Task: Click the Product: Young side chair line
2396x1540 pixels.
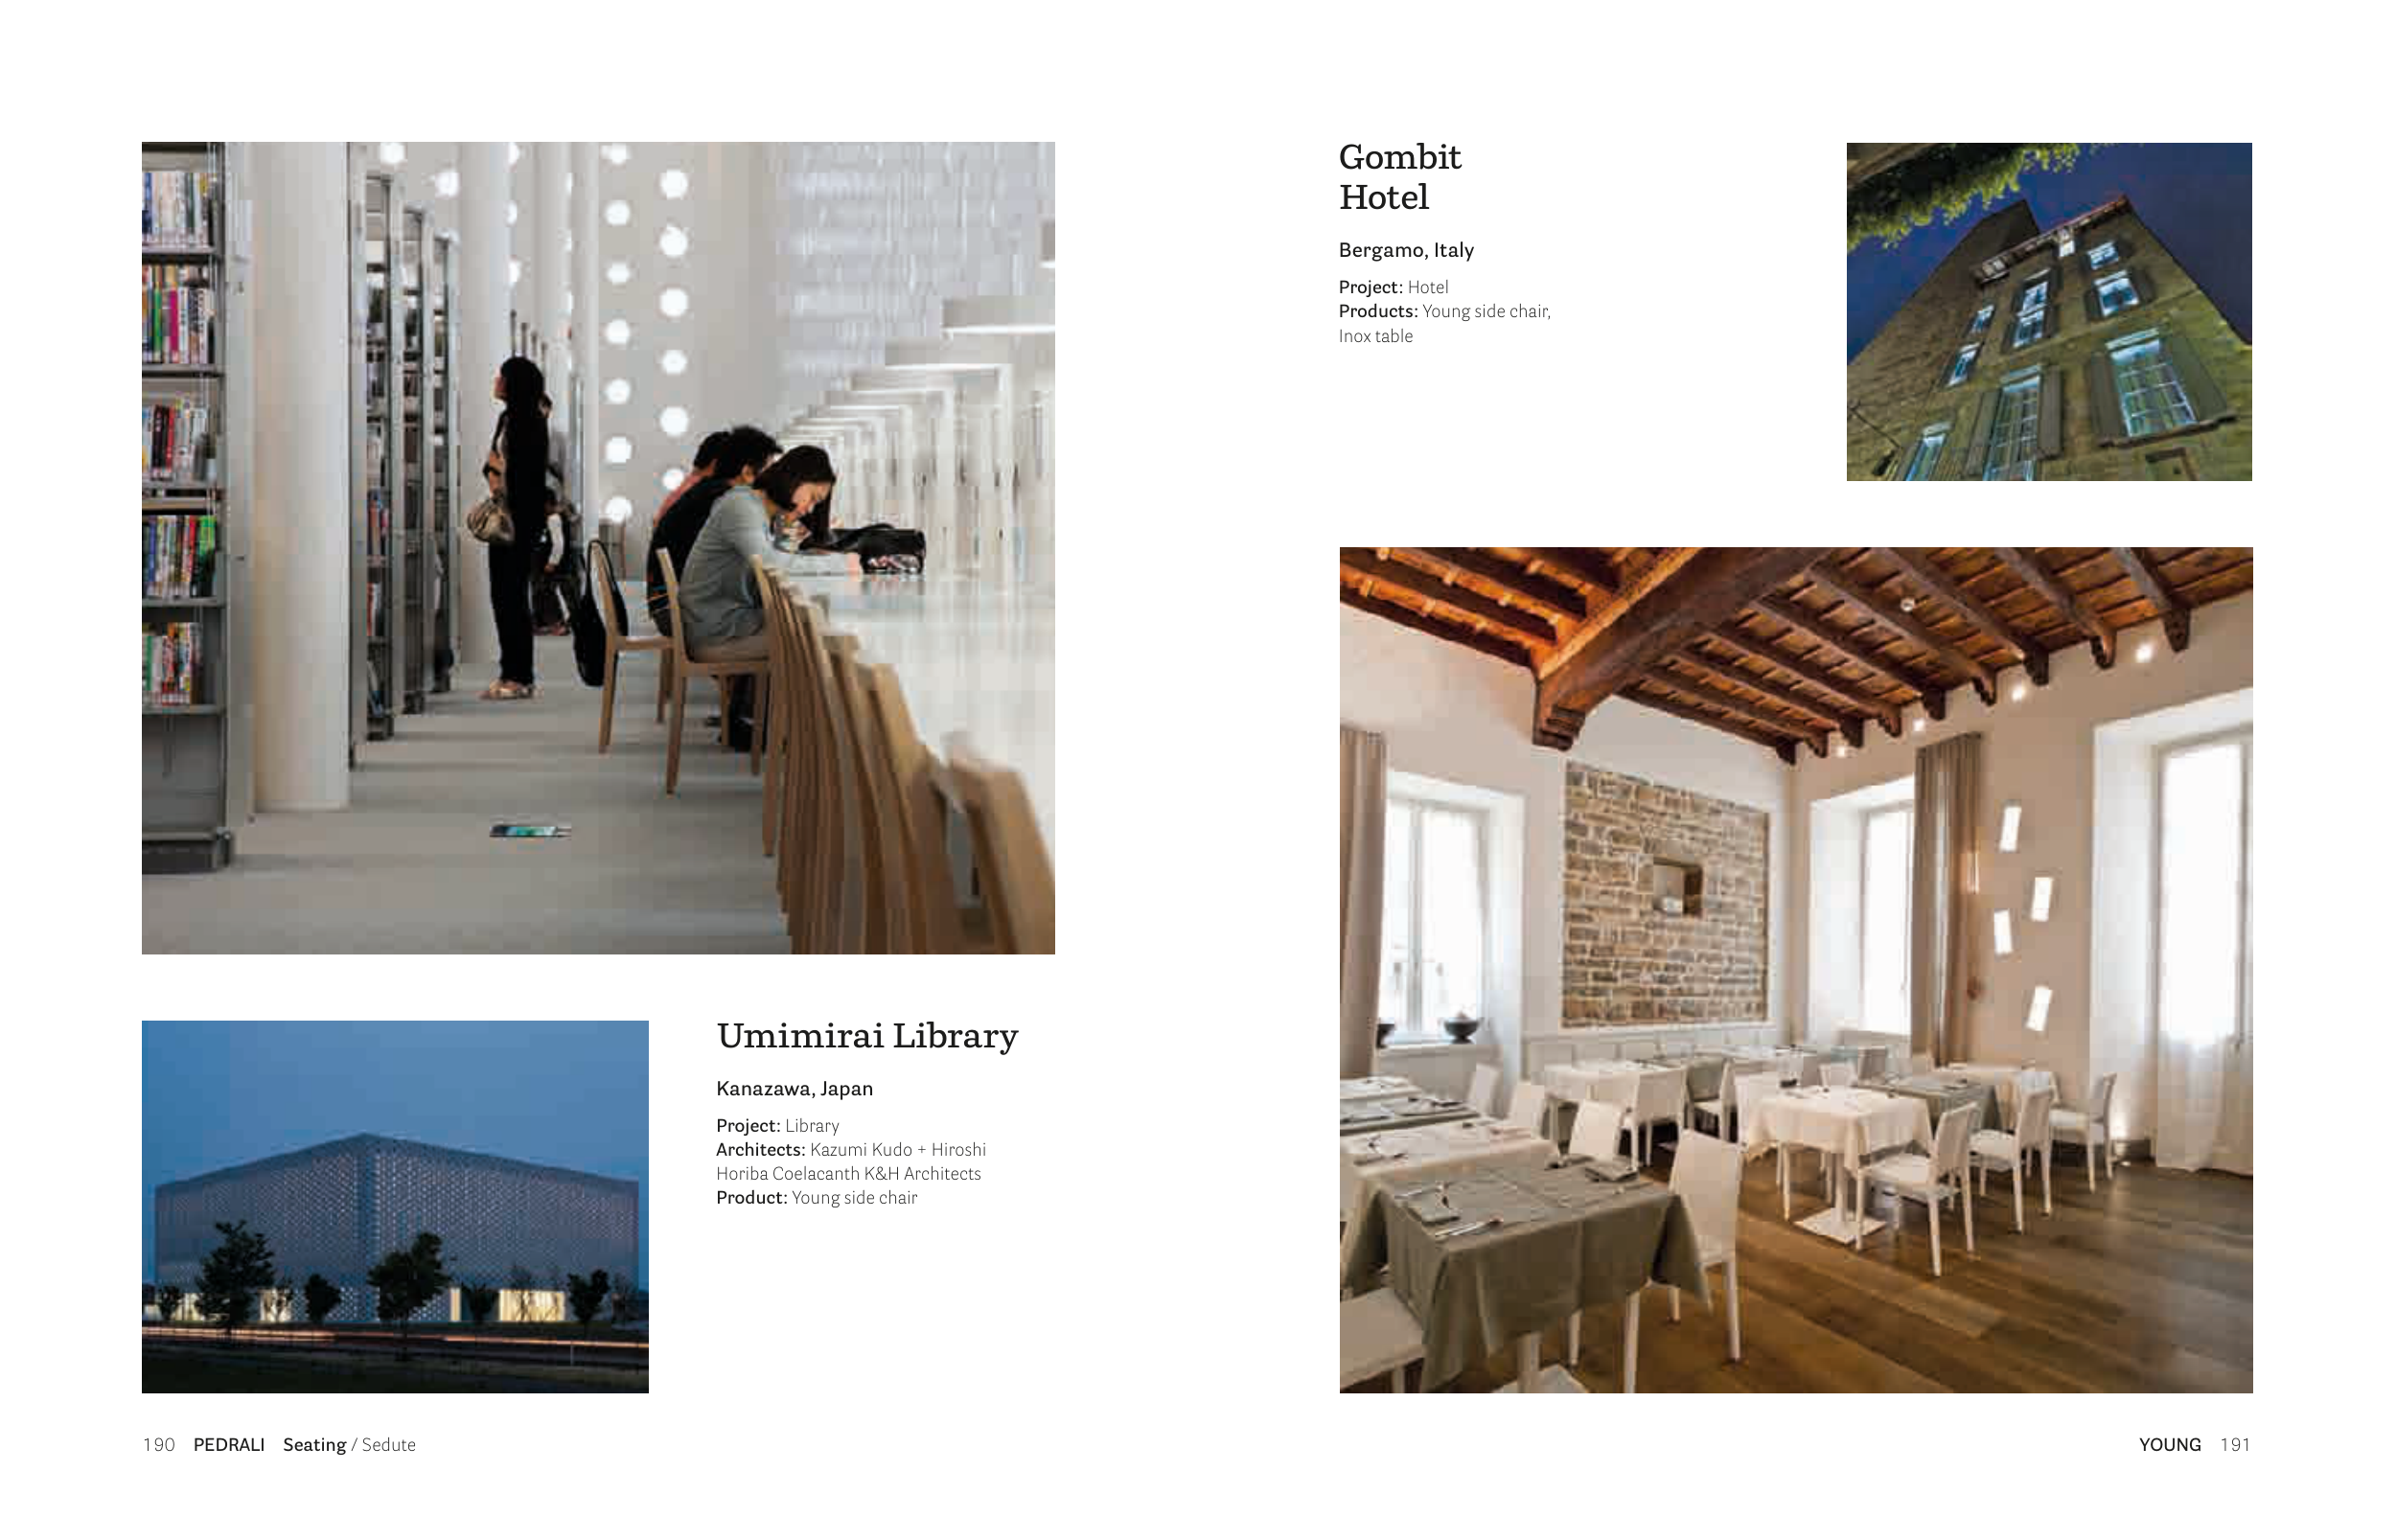Action: tap(816, 1198)
